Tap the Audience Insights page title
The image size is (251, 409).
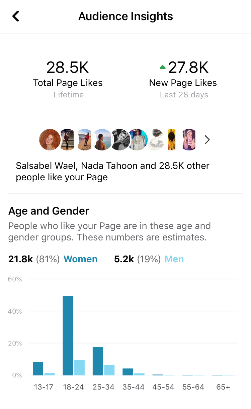(125, 16)
